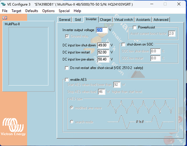Select modified sine wave radio button
This screenshot has width=187, height=146.
point(72,108)
